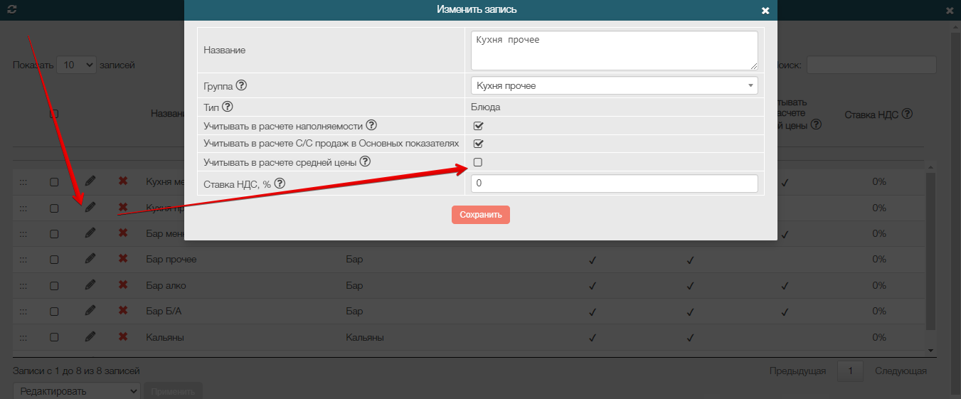
Task: Close the Изменить запись dialog
Action: pyautogui.click(x=765, y=11)
